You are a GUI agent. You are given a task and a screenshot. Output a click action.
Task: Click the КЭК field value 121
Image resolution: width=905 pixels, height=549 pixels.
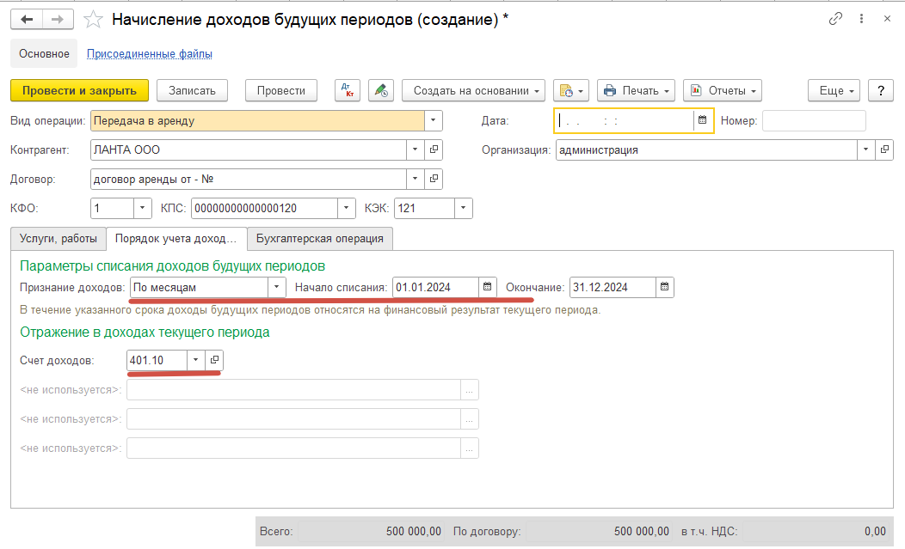tap(424, 208)
